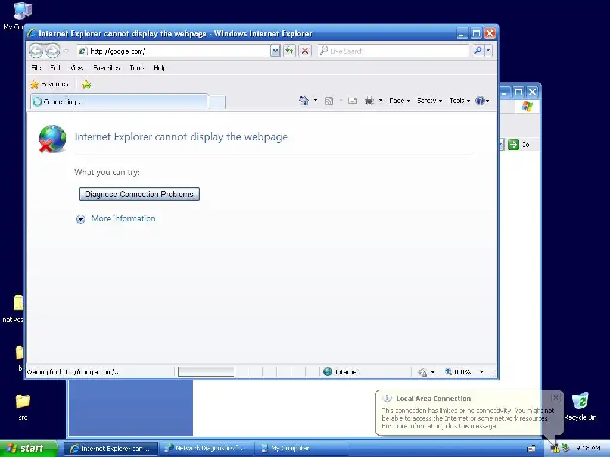Click the green Go arrow in background window
Viewport: 610px width, 457px height.
pyautogui.click(x=513, y=145)
